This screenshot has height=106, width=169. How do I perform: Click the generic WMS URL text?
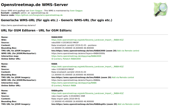click(18, 25)
